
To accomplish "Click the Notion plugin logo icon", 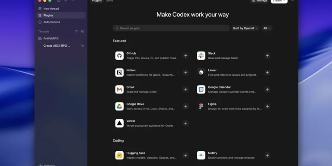I will click(x=119, y=73).
